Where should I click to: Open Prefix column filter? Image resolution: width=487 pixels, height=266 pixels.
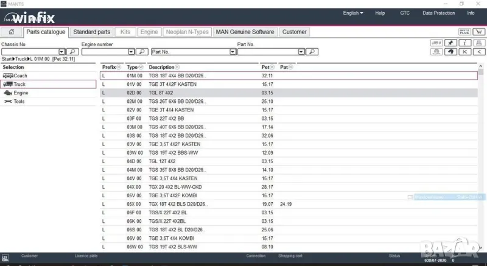[119, 68]
